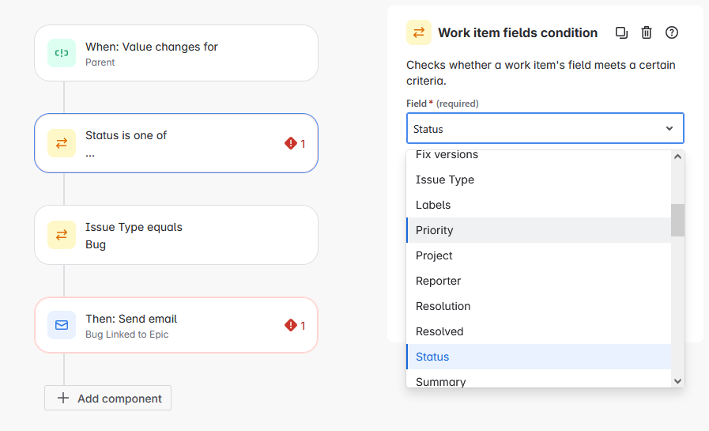This screenshot has height=431, width=709.
Task: Click the duplicate component icon
Action: pos(621,32)
